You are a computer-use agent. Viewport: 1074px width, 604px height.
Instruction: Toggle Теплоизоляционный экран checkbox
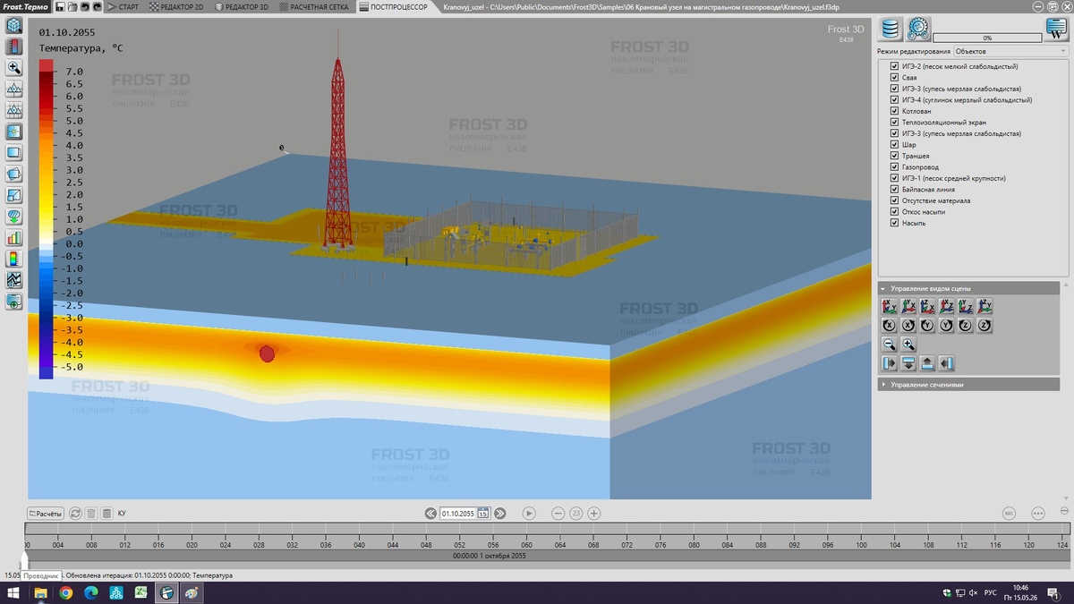pos(894,123)
